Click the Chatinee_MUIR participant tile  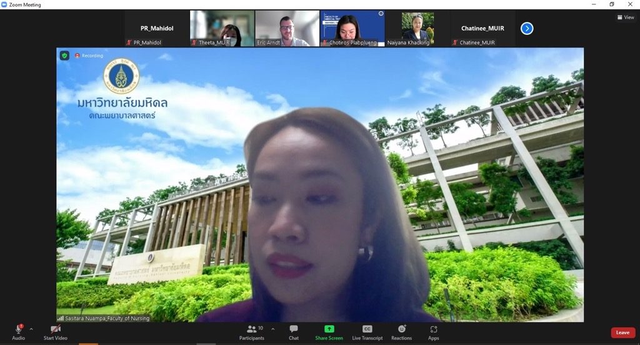pos(482,28)
